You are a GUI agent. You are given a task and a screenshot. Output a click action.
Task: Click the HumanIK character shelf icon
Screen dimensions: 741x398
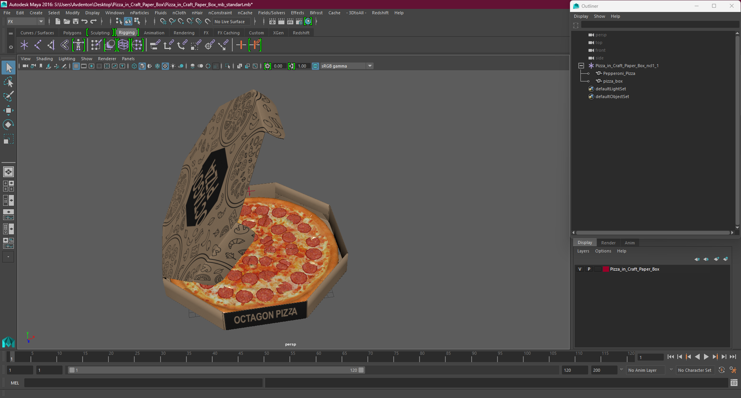78,45
